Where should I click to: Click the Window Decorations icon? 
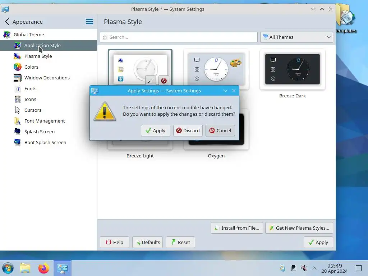17,78
